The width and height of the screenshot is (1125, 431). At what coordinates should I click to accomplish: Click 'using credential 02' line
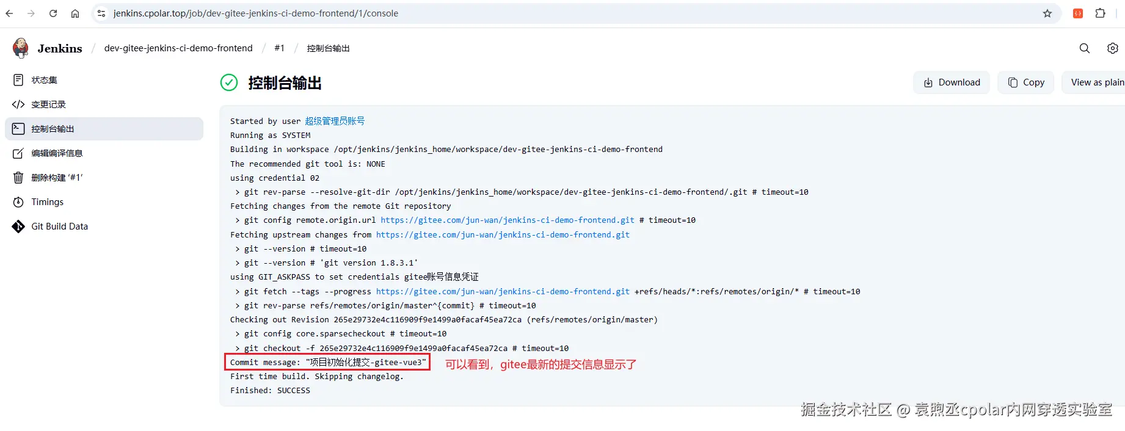click(x=275, y=178)
